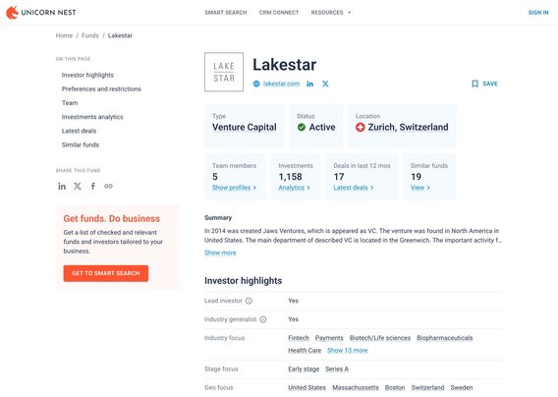Save the Lakestar fund with bookmark
The width and height of the screenshot is (558, 397).
point(484,84)
